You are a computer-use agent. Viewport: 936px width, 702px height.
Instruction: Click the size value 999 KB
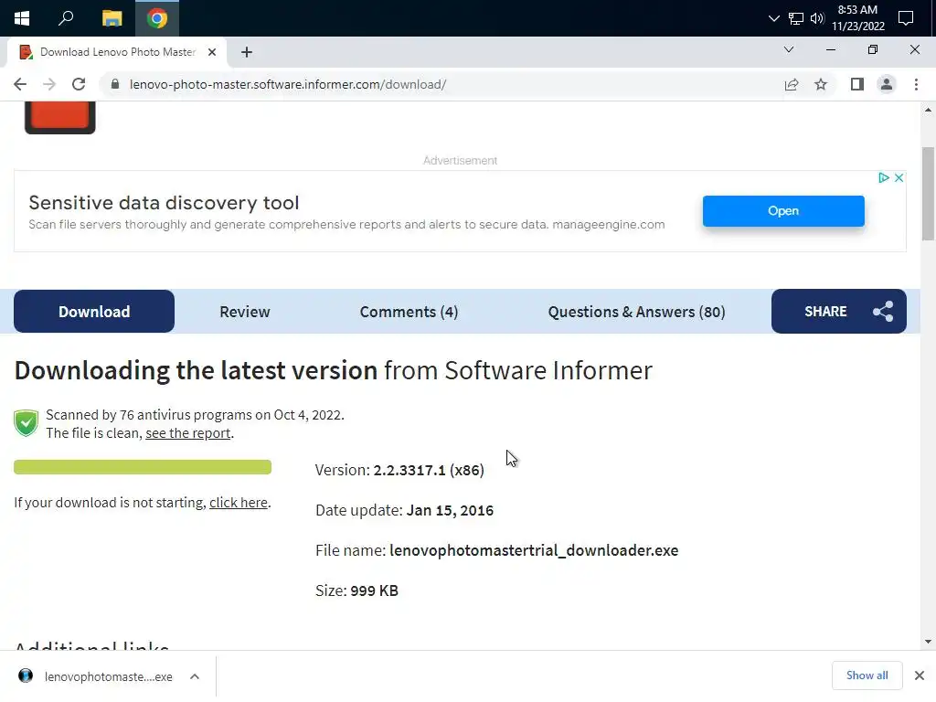(x=374, y=590)
